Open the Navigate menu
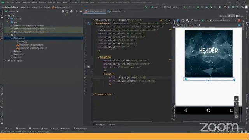This screenshot has height=140, width=249. click(26, 2)
